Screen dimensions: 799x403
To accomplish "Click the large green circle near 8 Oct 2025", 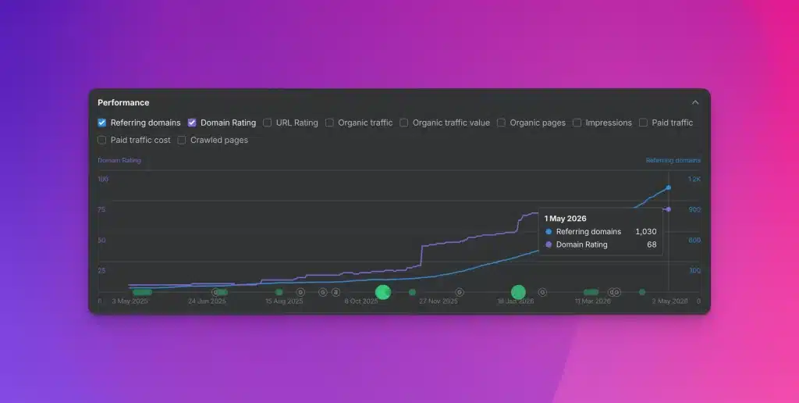I will [x=383, y=292].
